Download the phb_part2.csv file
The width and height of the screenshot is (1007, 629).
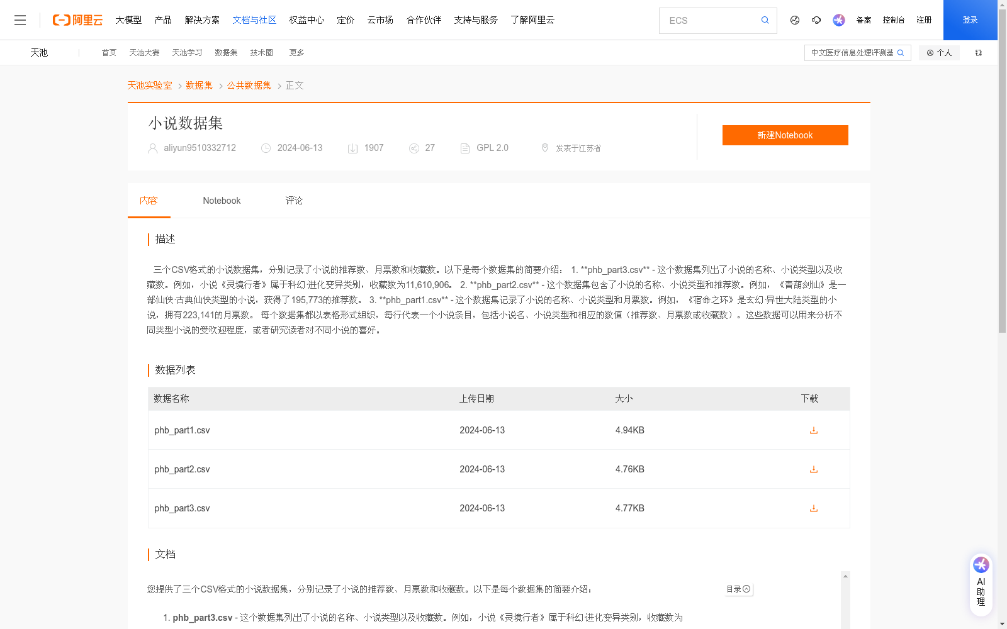813,469
